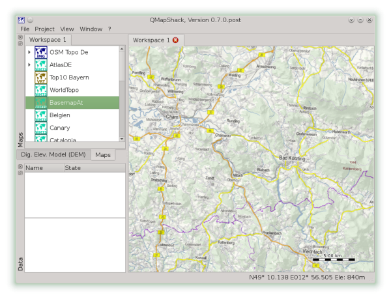Open the View menu
This screenshot has width=391, height=299.
pyautogui.click(x=67, y=29)
